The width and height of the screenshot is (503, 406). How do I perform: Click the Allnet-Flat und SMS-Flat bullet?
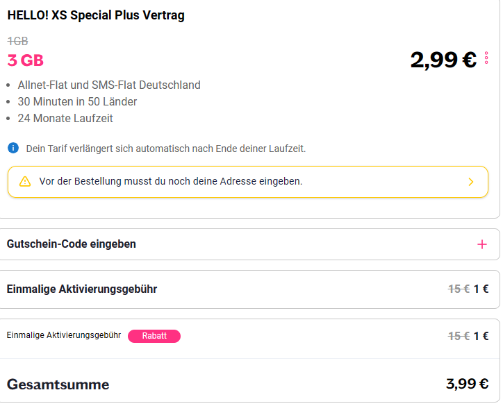109,85
